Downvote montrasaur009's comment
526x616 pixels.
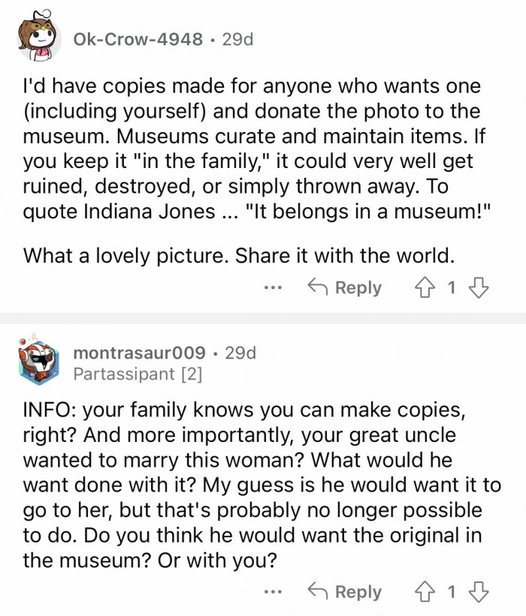[479, 592]
